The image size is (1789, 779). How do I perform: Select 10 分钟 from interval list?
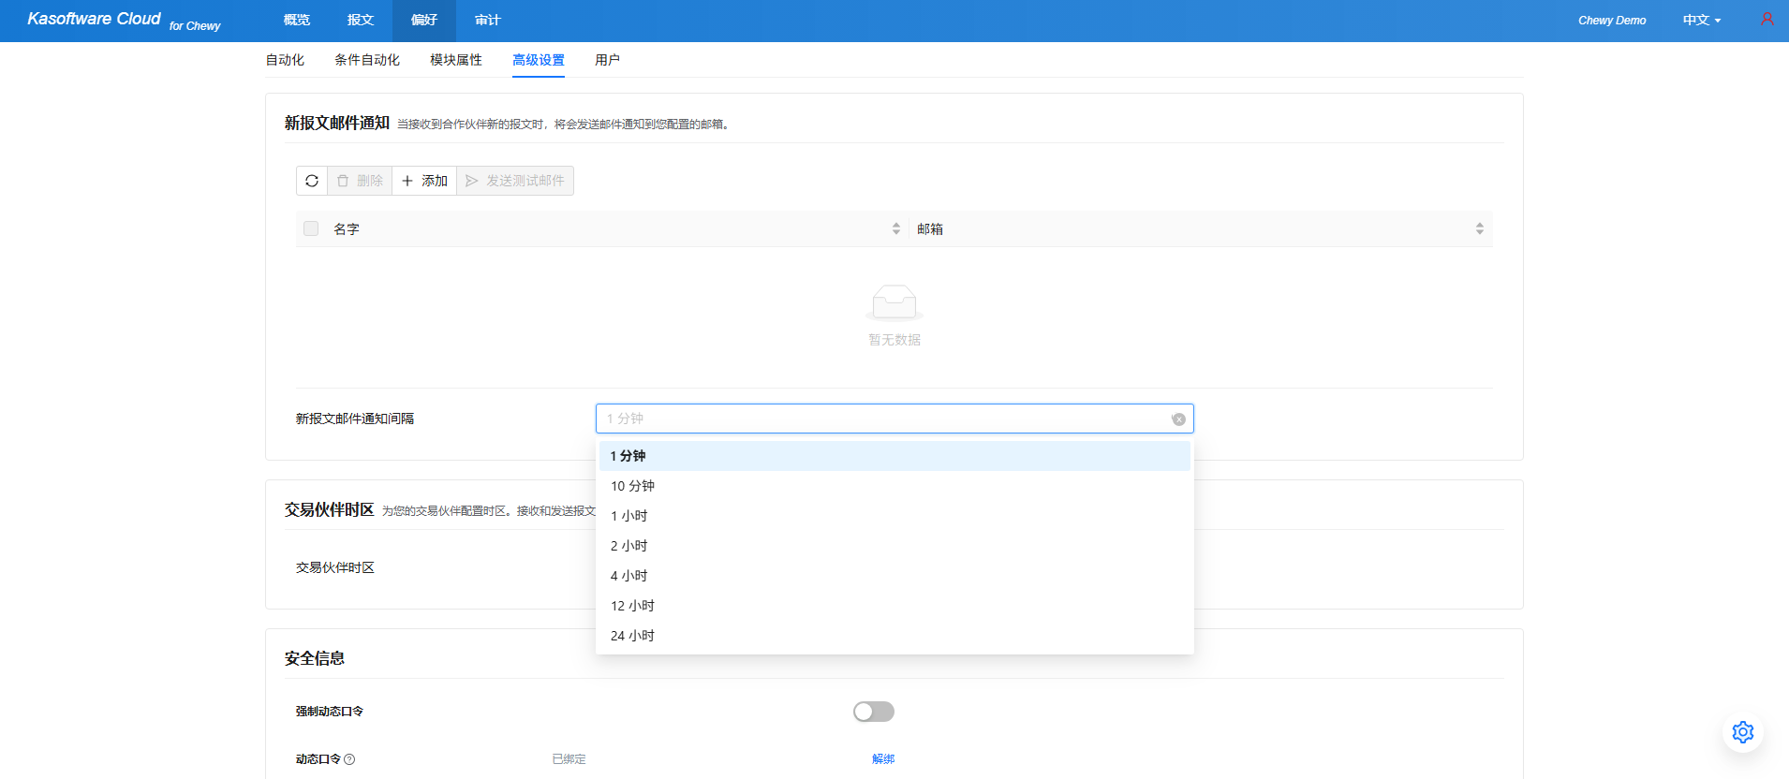(x=632, y=486)
